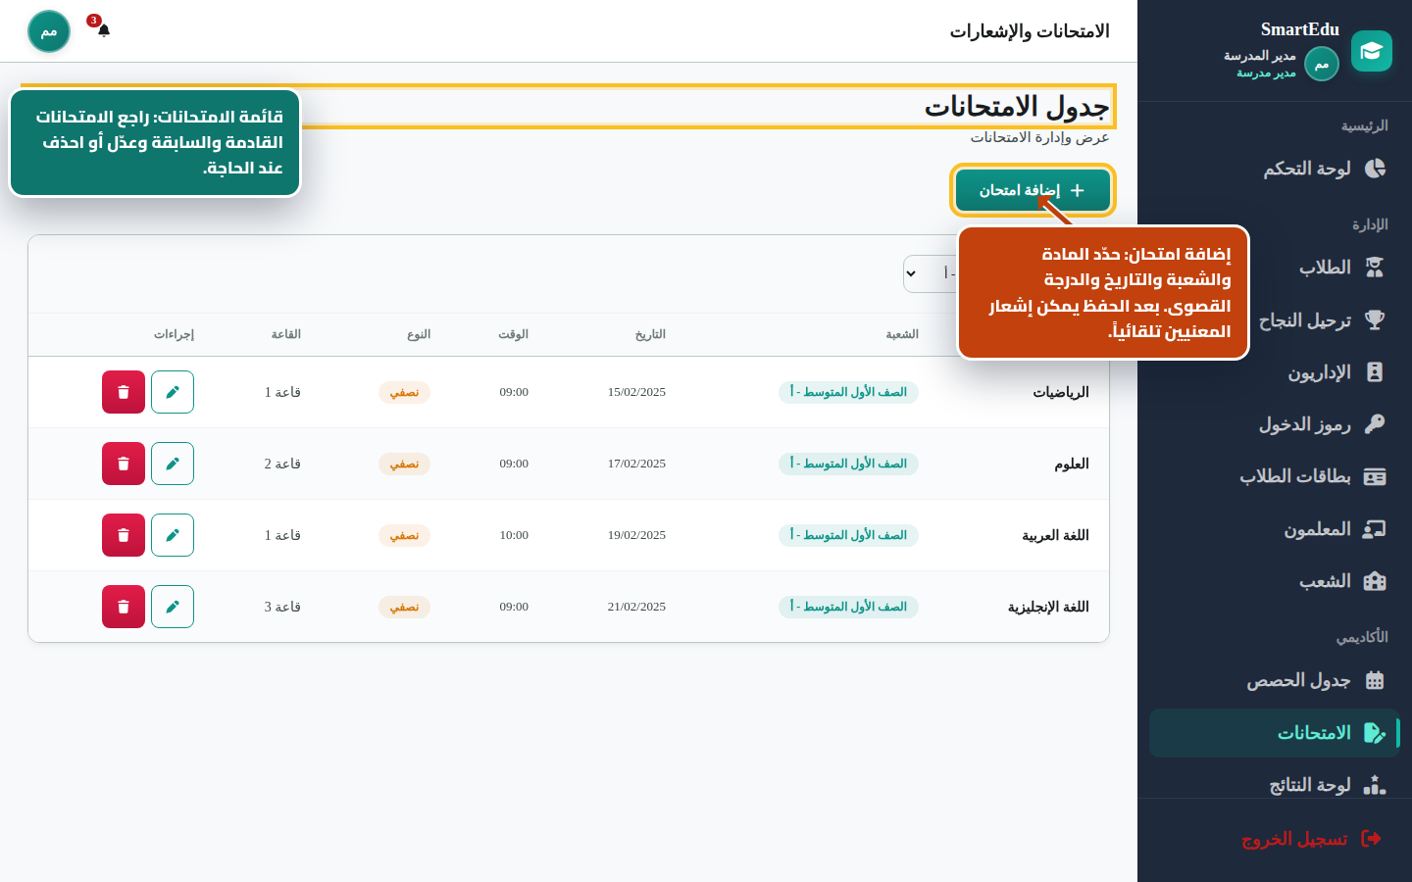Image resolution: width=1412 pixels, height=882 pixels.
Task: Click the date 21/02/2025
Action: click(636, 607)
